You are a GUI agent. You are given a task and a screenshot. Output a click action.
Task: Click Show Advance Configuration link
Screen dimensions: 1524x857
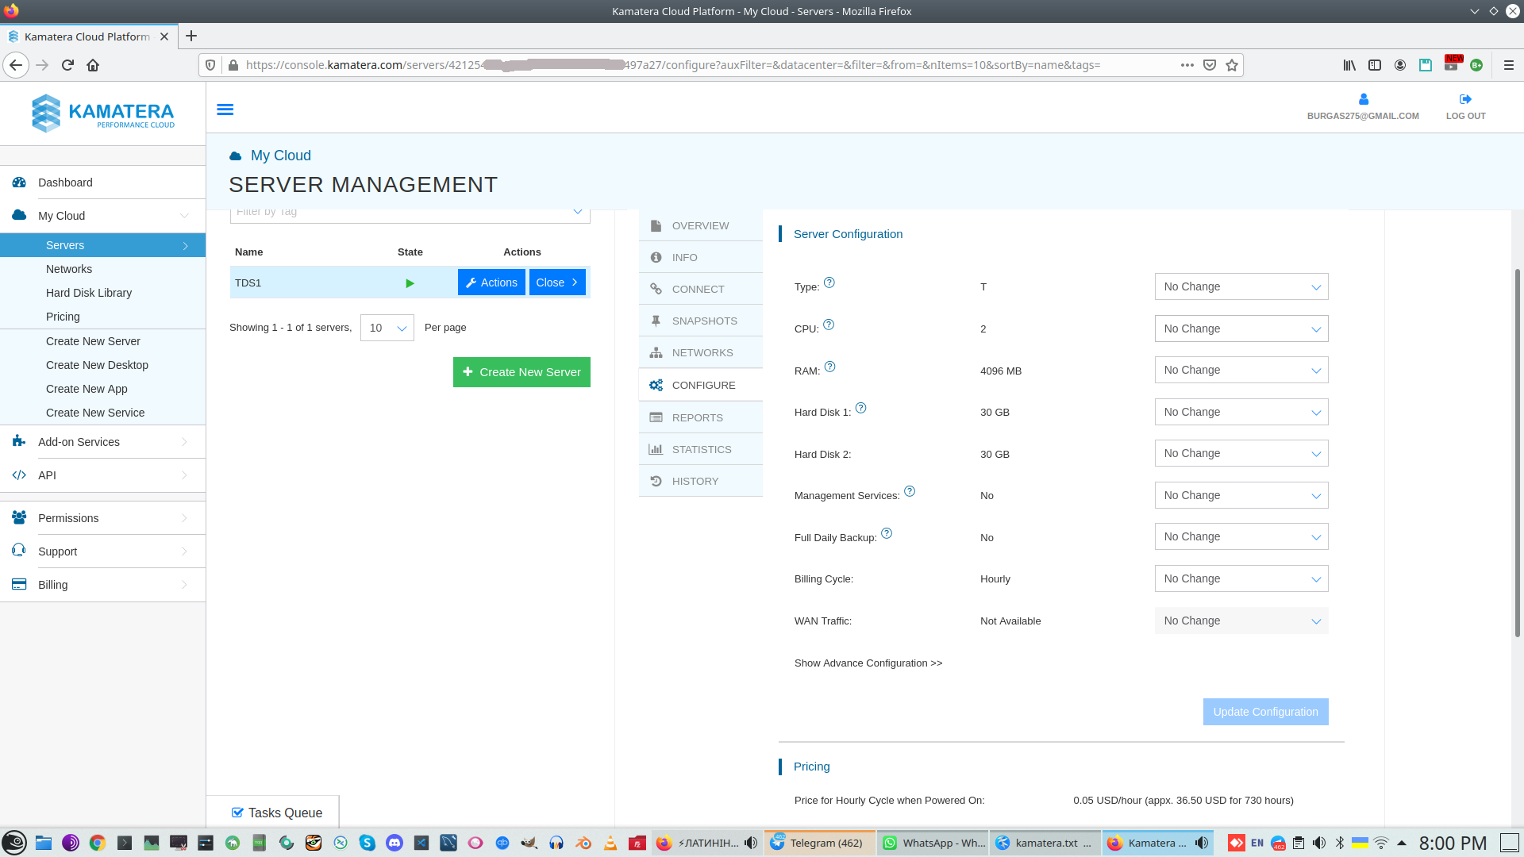pyautogui.click(x=868, y=663)
